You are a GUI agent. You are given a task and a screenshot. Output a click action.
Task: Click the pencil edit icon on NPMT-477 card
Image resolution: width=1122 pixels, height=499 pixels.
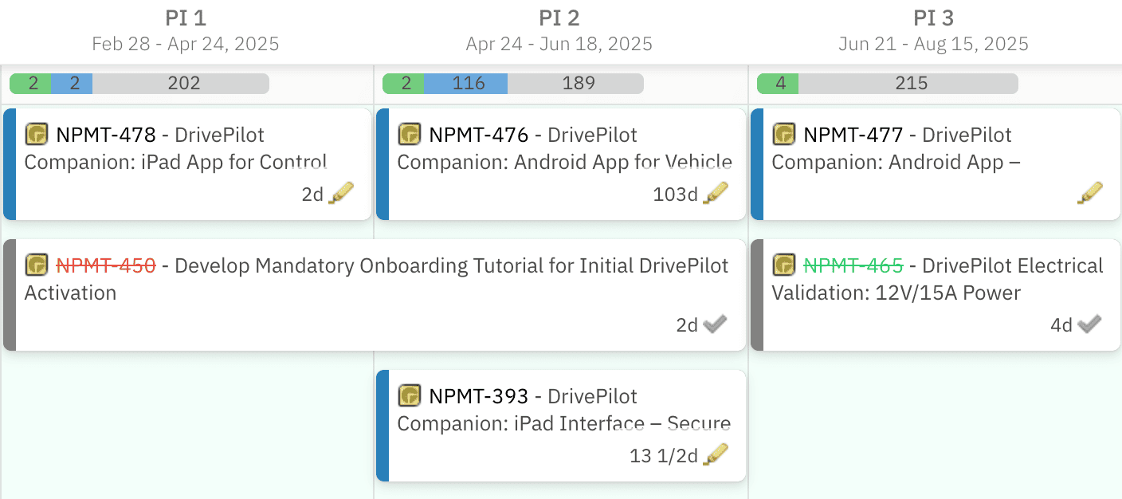1090,193
